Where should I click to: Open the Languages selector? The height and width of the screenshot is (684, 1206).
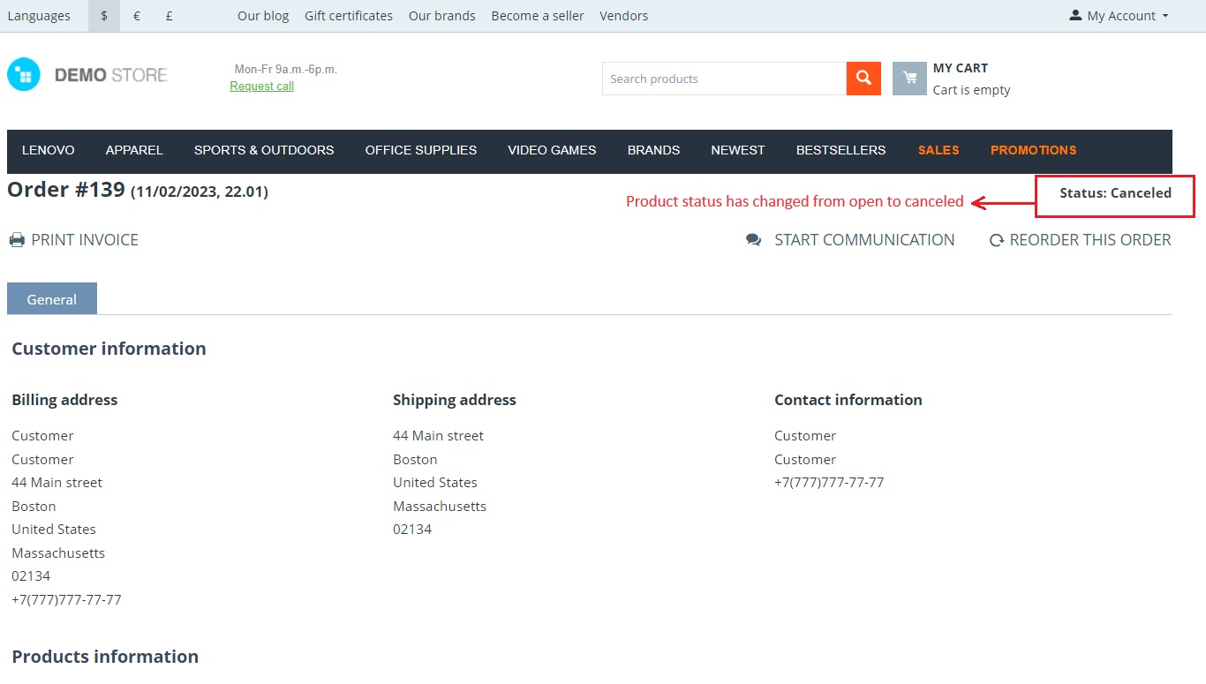[x=39, y=16]
